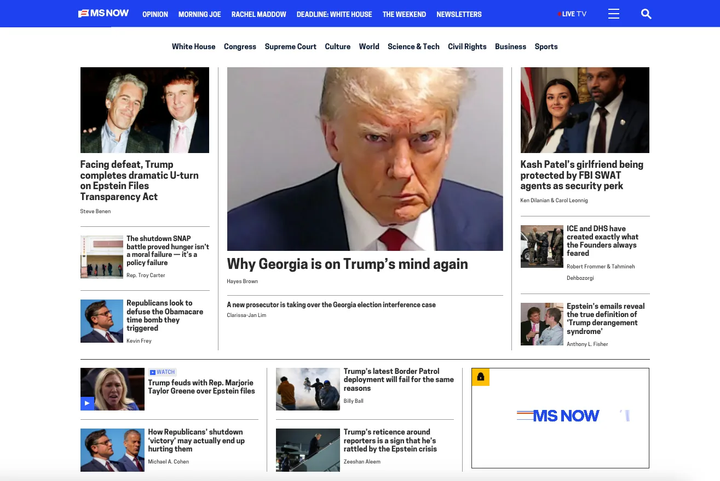Click the large center mugshot-style image

[365, 159]
